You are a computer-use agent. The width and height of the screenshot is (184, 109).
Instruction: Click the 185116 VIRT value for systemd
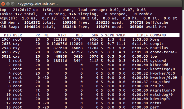60,61
